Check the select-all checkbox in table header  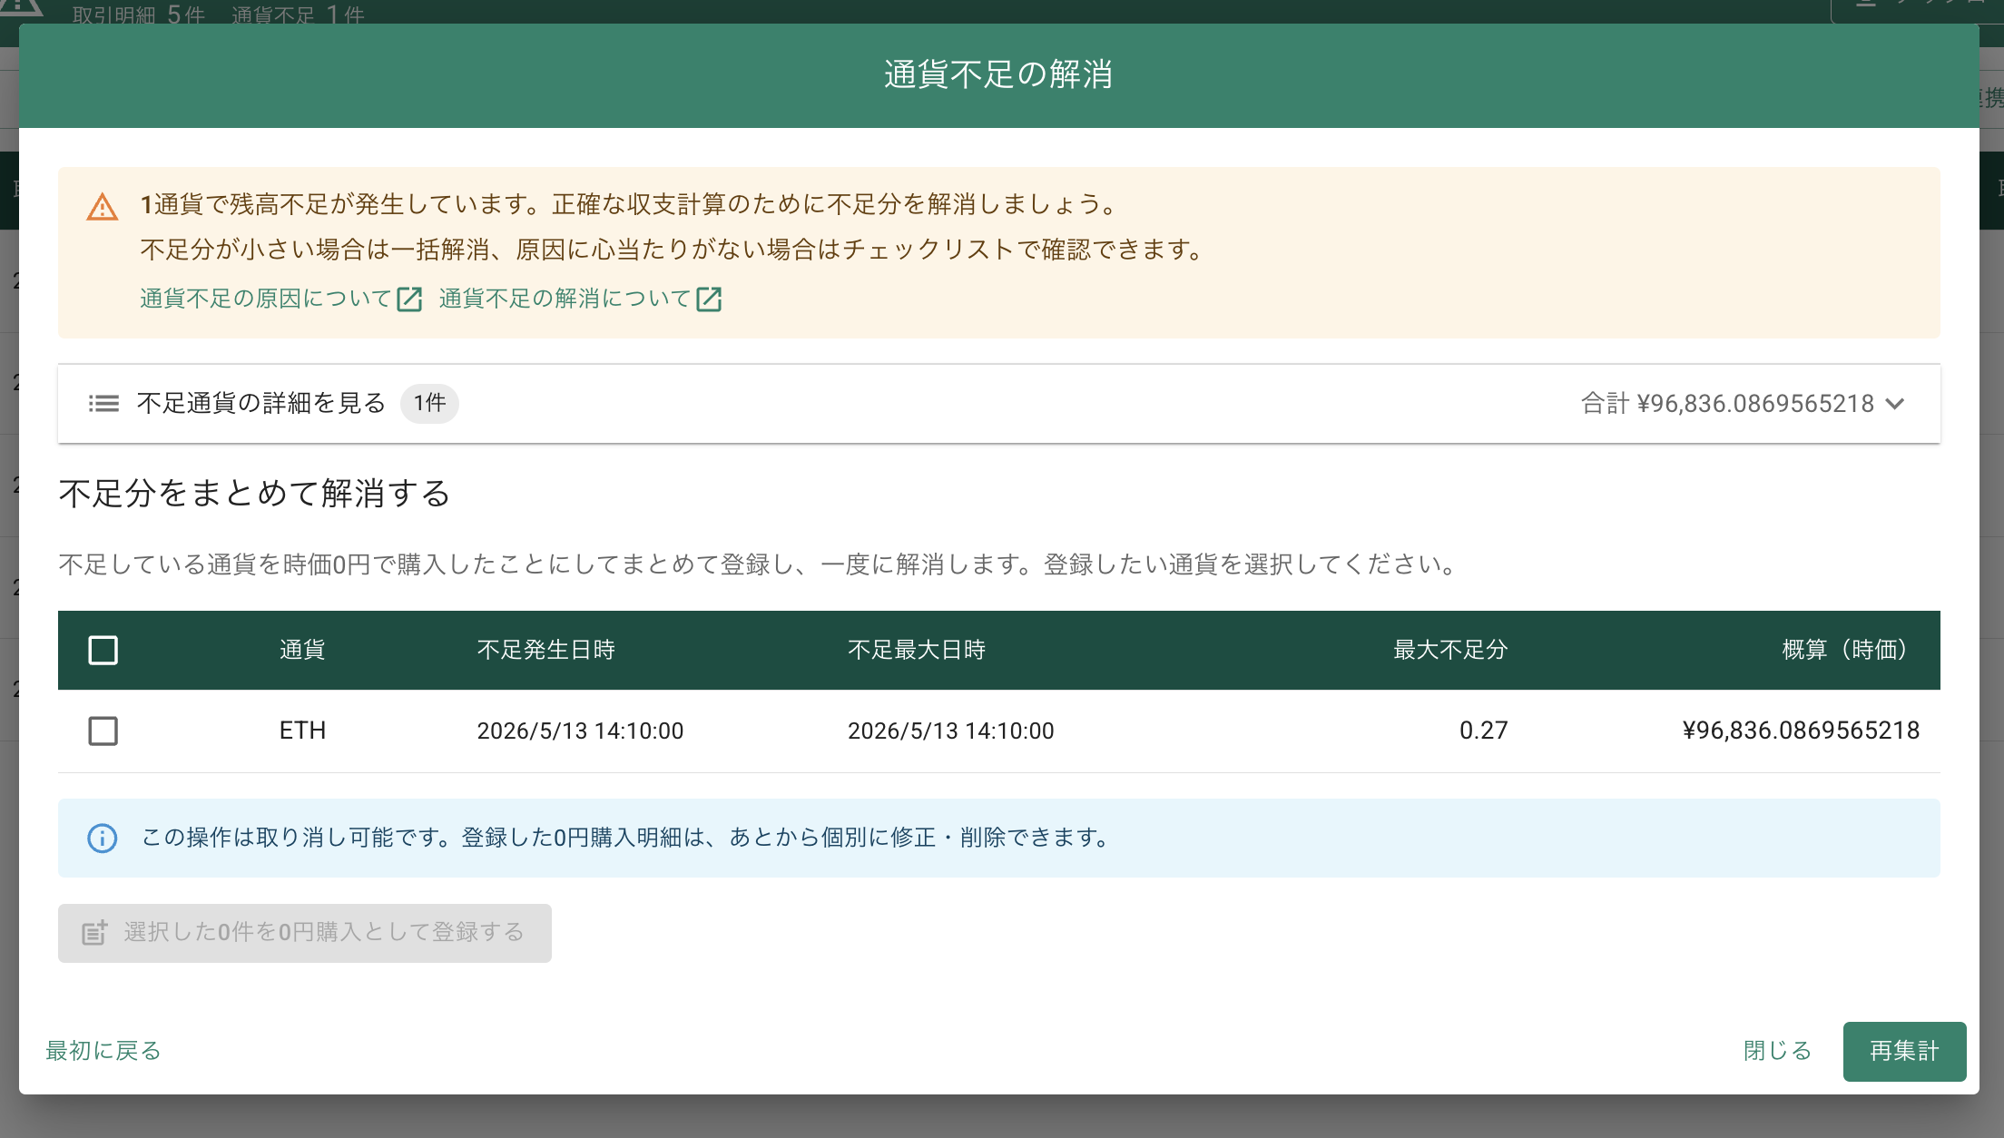coord(103,650)
